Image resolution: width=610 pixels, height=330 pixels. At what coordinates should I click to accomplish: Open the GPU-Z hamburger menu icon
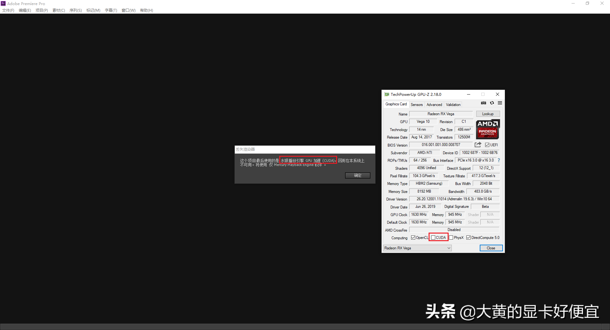500,103
